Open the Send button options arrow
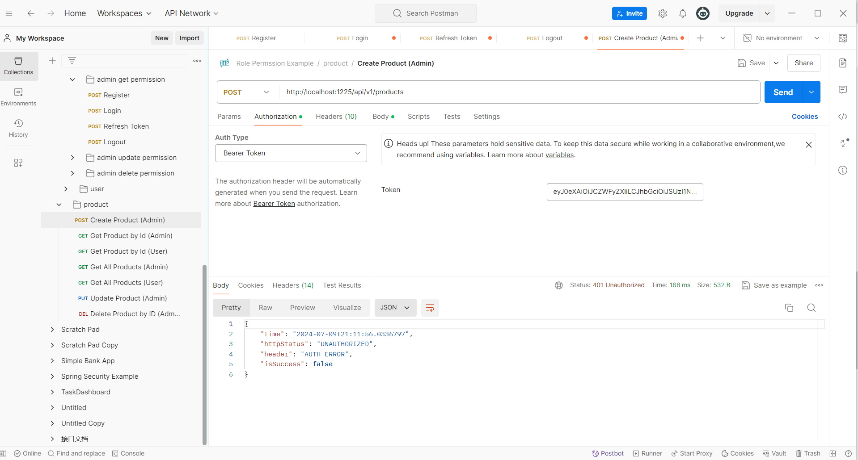Image resolution: width=858 pixels, height=460 pixels. pos(812,92)
